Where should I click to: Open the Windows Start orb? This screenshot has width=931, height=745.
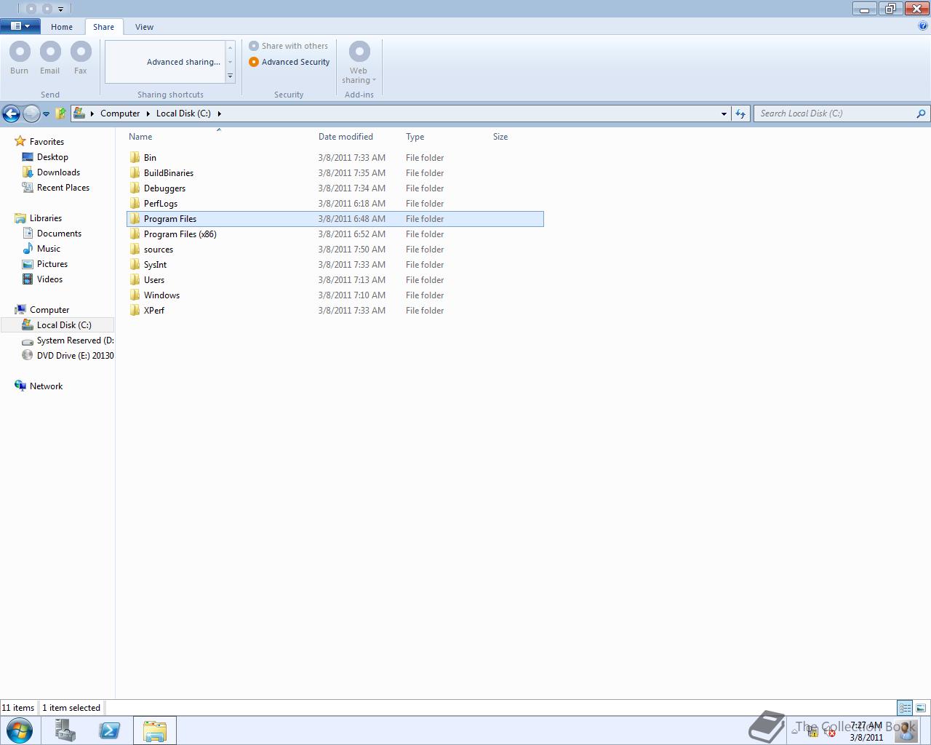[x=20, y=730]
